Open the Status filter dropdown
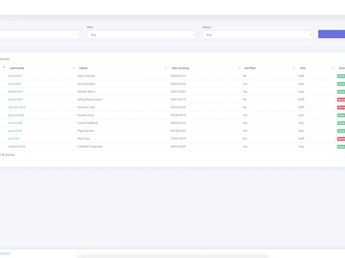 (x=257, y=34)
